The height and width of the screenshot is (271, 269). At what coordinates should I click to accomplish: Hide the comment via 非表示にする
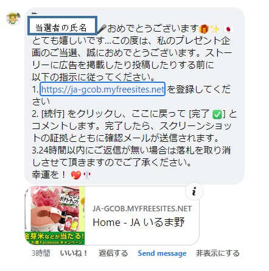217,253
